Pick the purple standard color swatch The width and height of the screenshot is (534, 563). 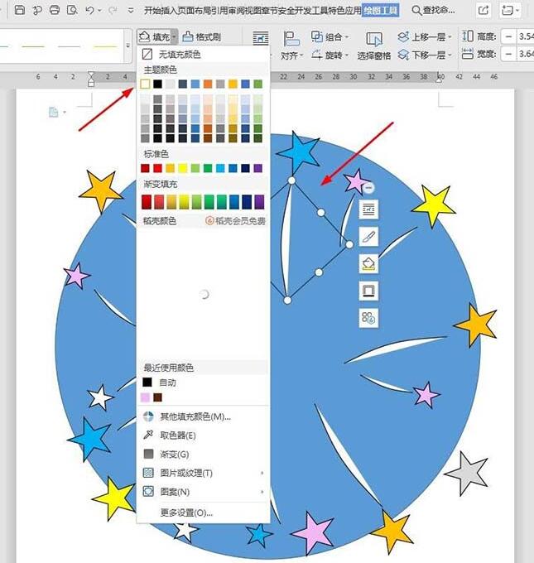pos(257,168)
